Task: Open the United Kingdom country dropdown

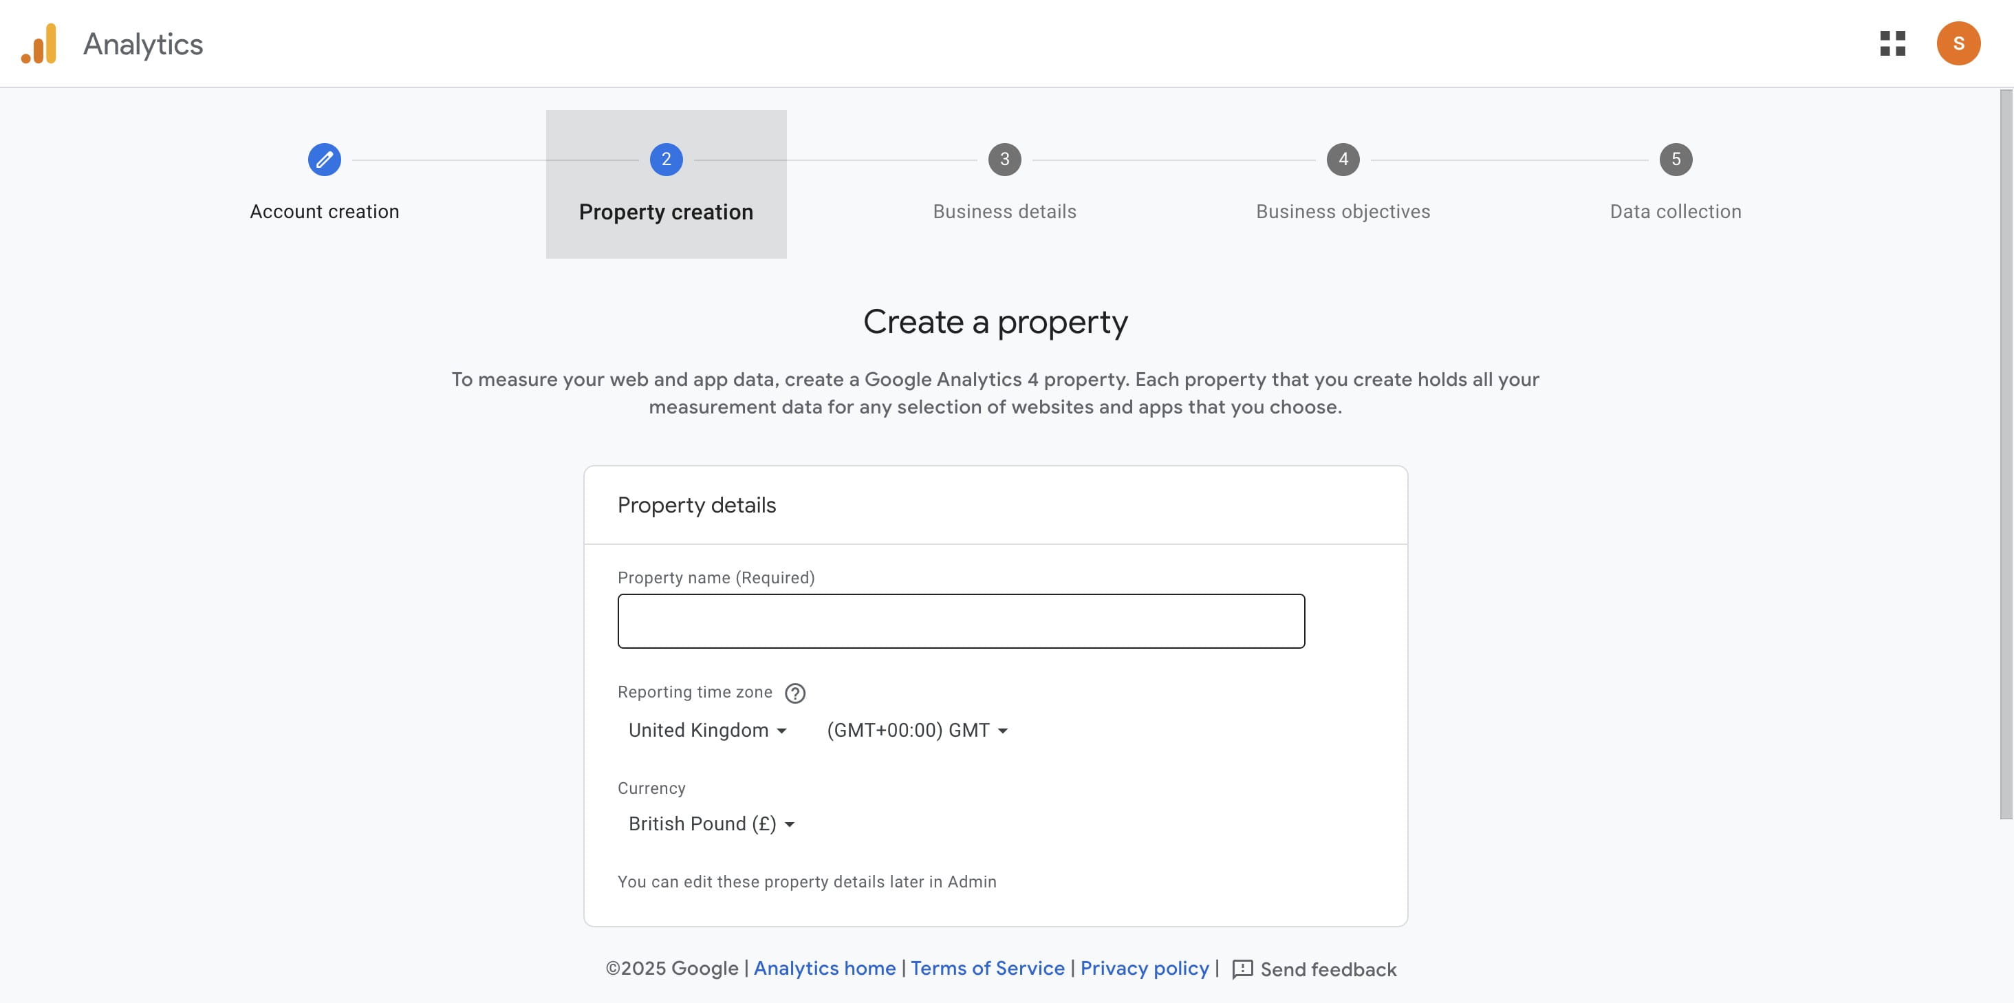Action: click(x=706, y=730)
